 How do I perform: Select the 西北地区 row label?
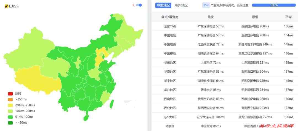(170, 108)
